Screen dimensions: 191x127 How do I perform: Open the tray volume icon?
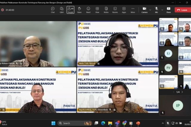[176, 123]
